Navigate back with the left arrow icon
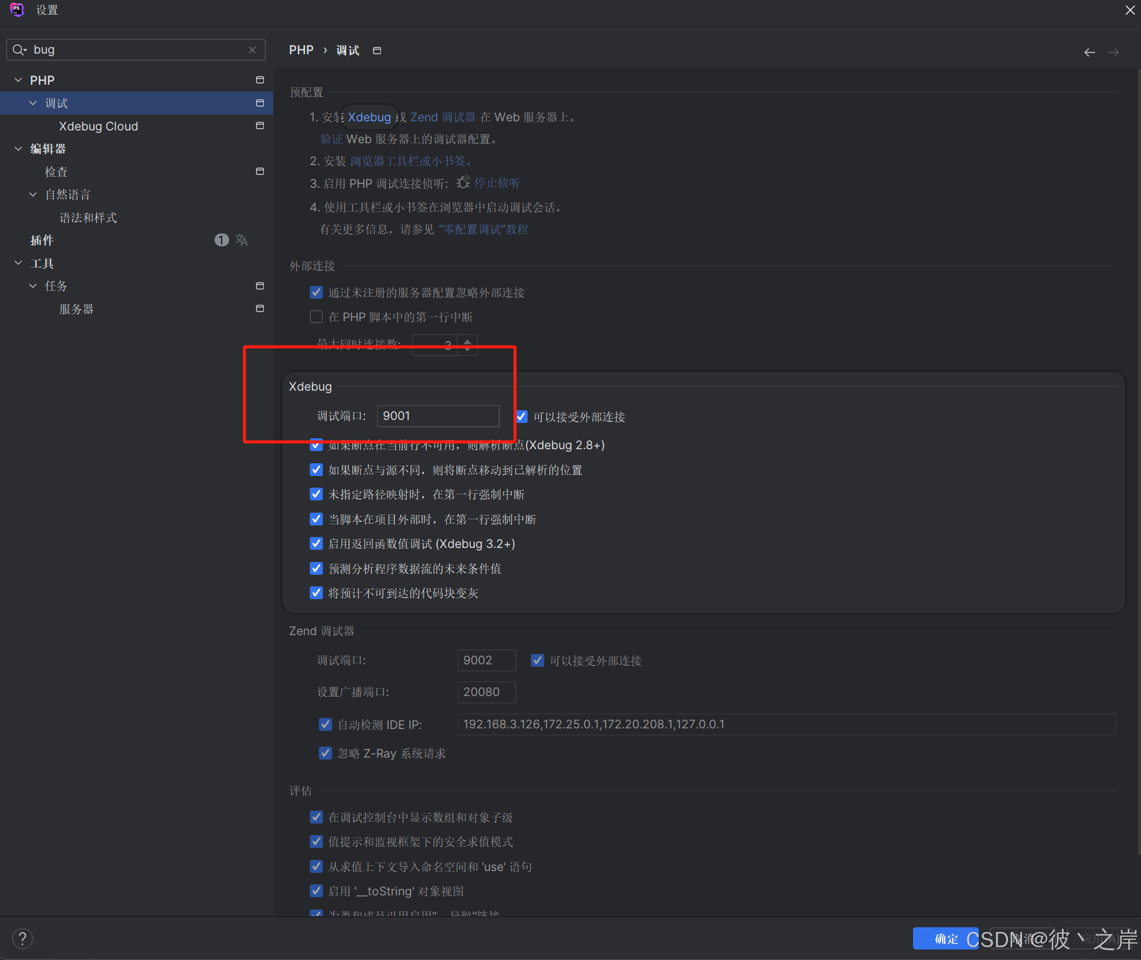This screenshot has height=960, width=1141. (1089, 52)
